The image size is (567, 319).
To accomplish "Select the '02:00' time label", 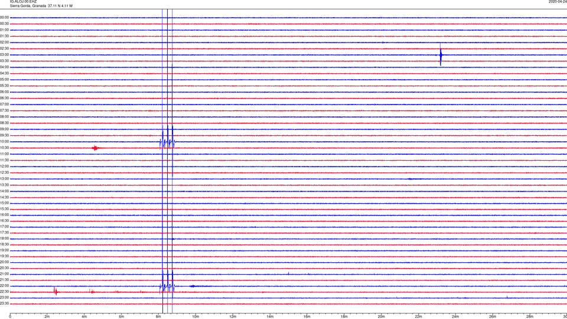I will pos(4,43).
